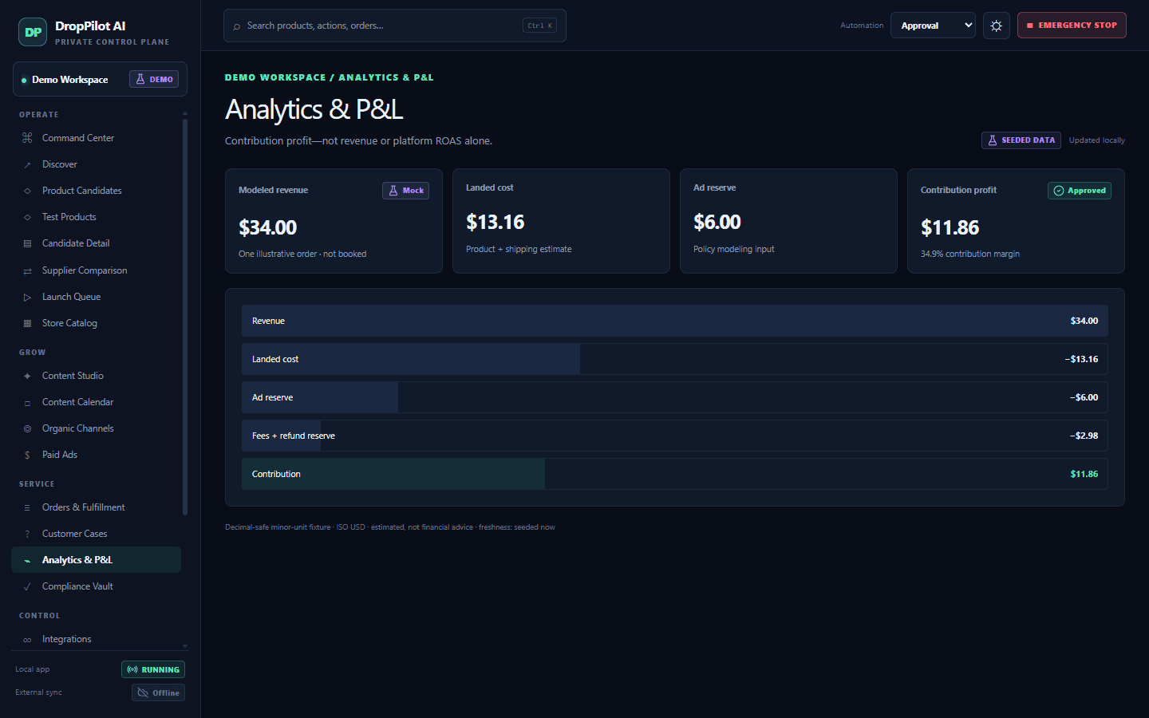Click the Customer Cases question icon
This screenshot has height=718, width=1149.
click(x=27, y=534)
